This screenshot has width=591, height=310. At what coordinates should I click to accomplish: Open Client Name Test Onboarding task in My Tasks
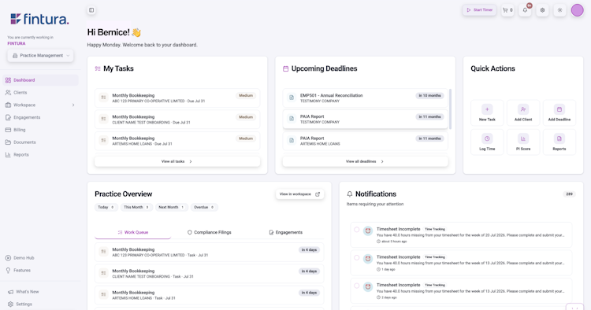pos(177,120)
